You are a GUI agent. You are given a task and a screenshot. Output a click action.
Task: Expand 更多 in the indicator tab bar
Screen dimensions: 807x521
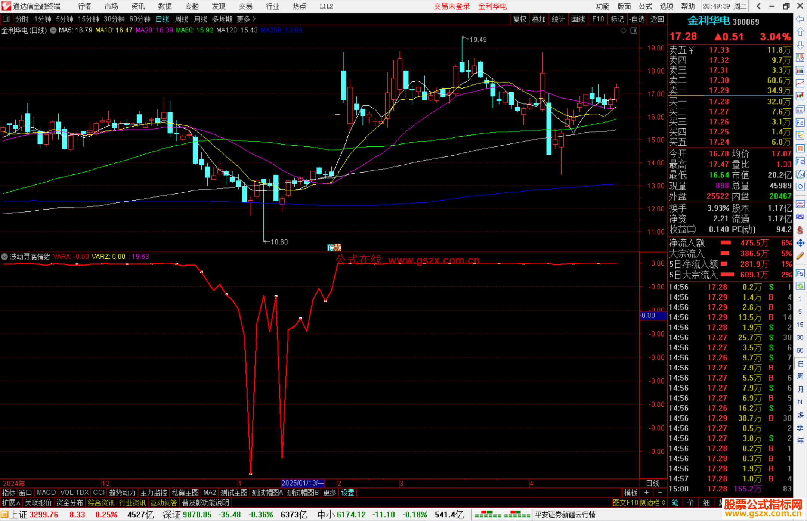click(330, 493)
